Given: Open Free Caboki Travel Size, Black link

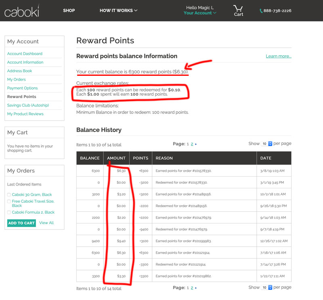Looking at the screenshot, I should [33, 204].
